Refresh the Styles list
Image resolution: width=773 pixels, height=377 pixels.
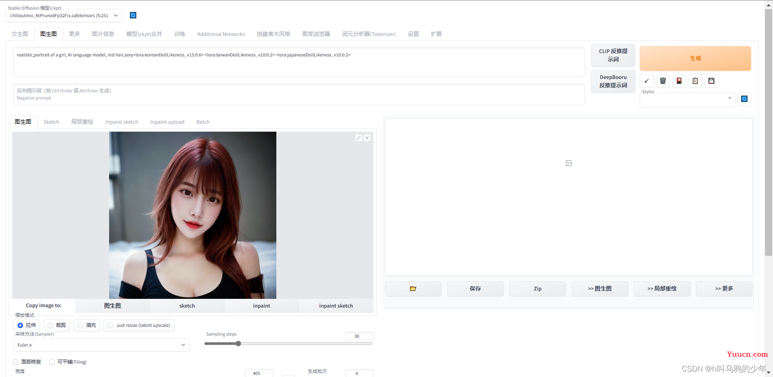point(744,99)
